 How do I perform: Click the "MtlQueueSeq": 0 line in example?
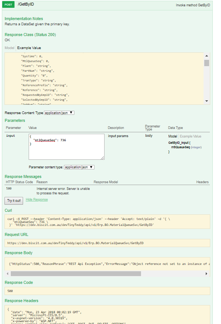click(35, 61)
